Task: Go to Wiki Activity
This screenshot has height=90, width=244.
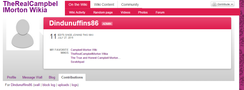Action: coord(77,12)
